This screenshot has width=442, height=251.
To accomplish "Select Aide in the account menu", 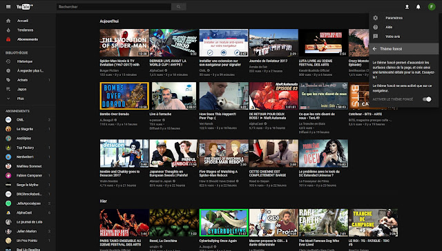I will click(389, 27).
